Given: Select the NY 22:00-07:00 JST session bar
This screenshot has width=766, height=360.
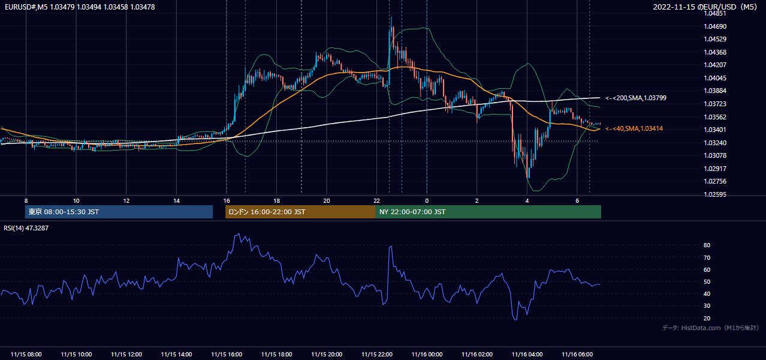Looking at the screenshot, I should point(488,212).
